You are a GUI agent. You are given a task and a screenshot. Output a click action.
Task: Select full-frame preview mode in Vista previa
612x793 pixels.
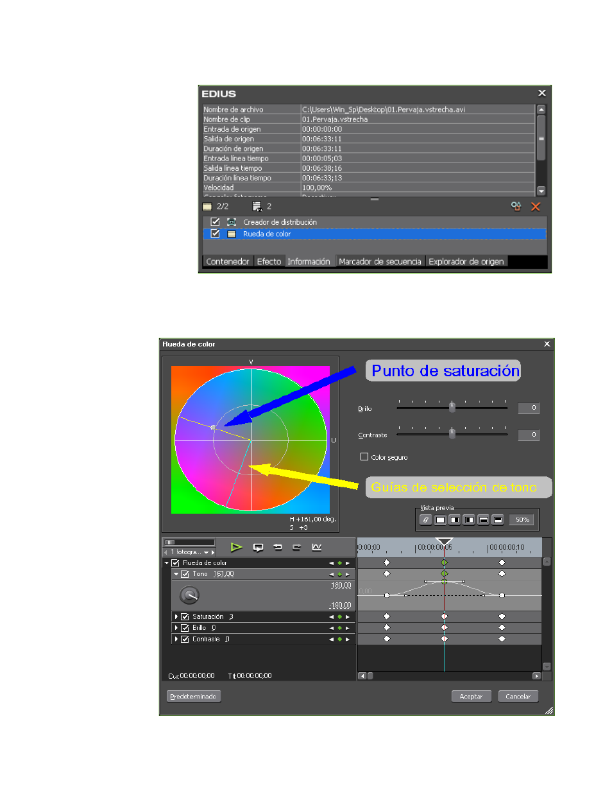[x=440, y=519]
